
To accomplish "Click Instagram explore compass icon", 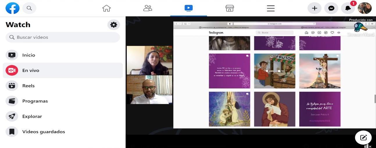I will [x=326, y=33].
